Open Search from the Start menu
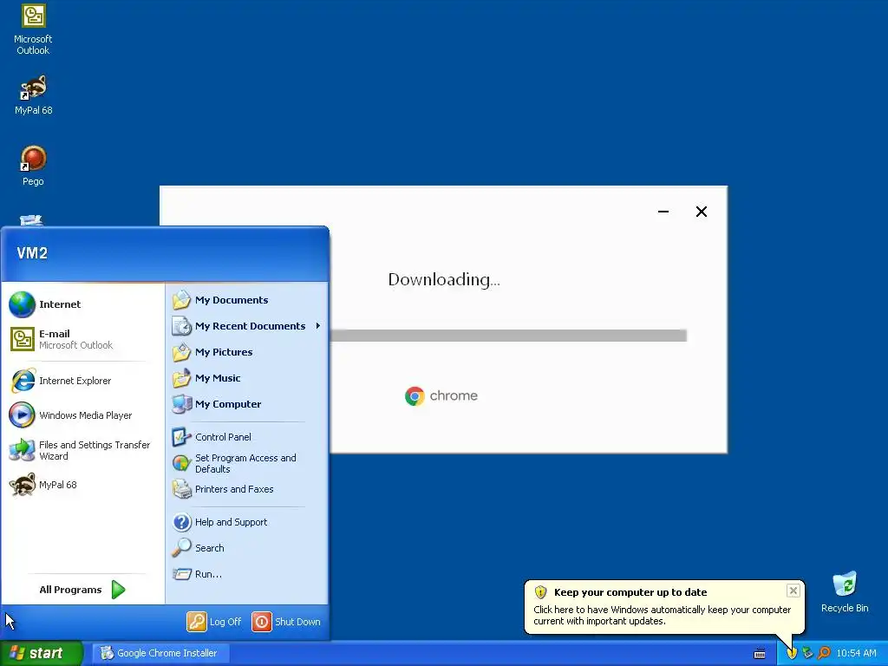The height and width of the screenshot is (666, 888). point(246,548)
